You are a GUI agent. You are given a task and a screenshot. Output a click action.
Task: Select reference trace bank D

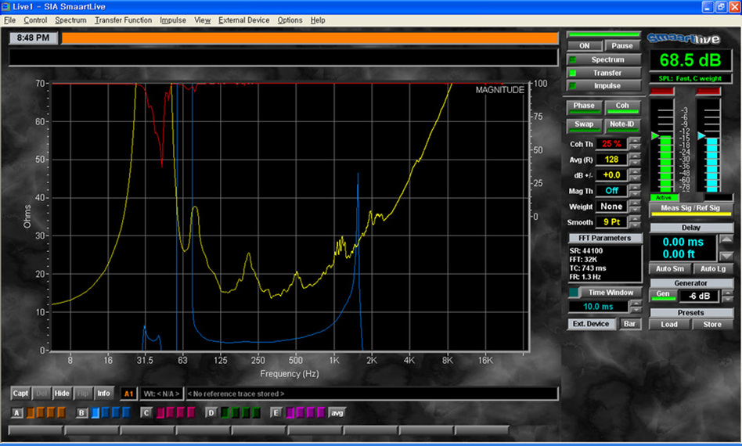(211, 412)
